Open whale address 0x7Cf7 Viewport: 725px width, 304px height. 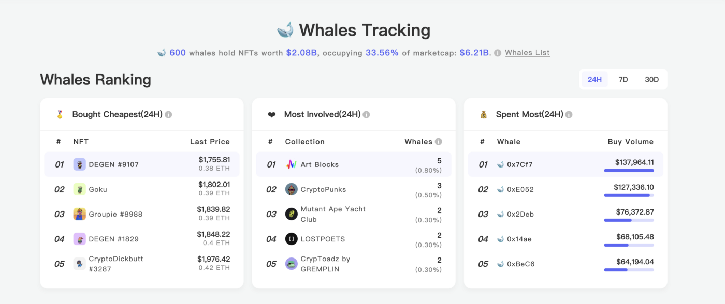(520, 164)
